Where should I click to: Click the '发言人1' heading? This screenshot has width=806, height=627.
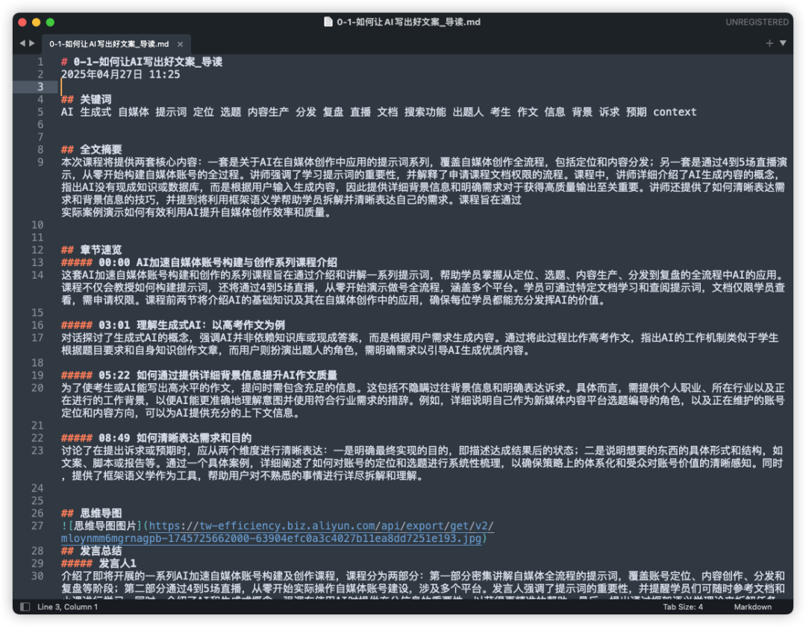(x=118, y=564)
